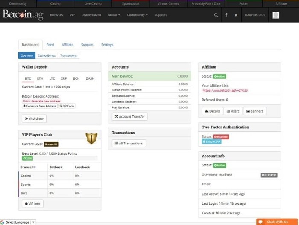This screenshot has height=225, width=299.
Task: Click the Chat With Us widget
Action: click(277, 222)
